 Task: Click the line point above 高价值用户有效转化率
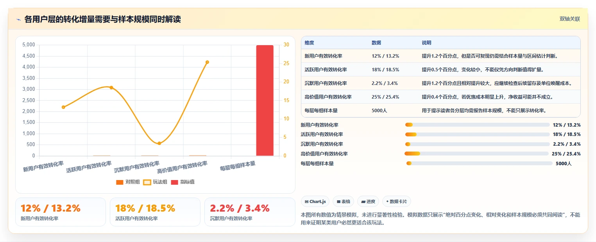207,62
